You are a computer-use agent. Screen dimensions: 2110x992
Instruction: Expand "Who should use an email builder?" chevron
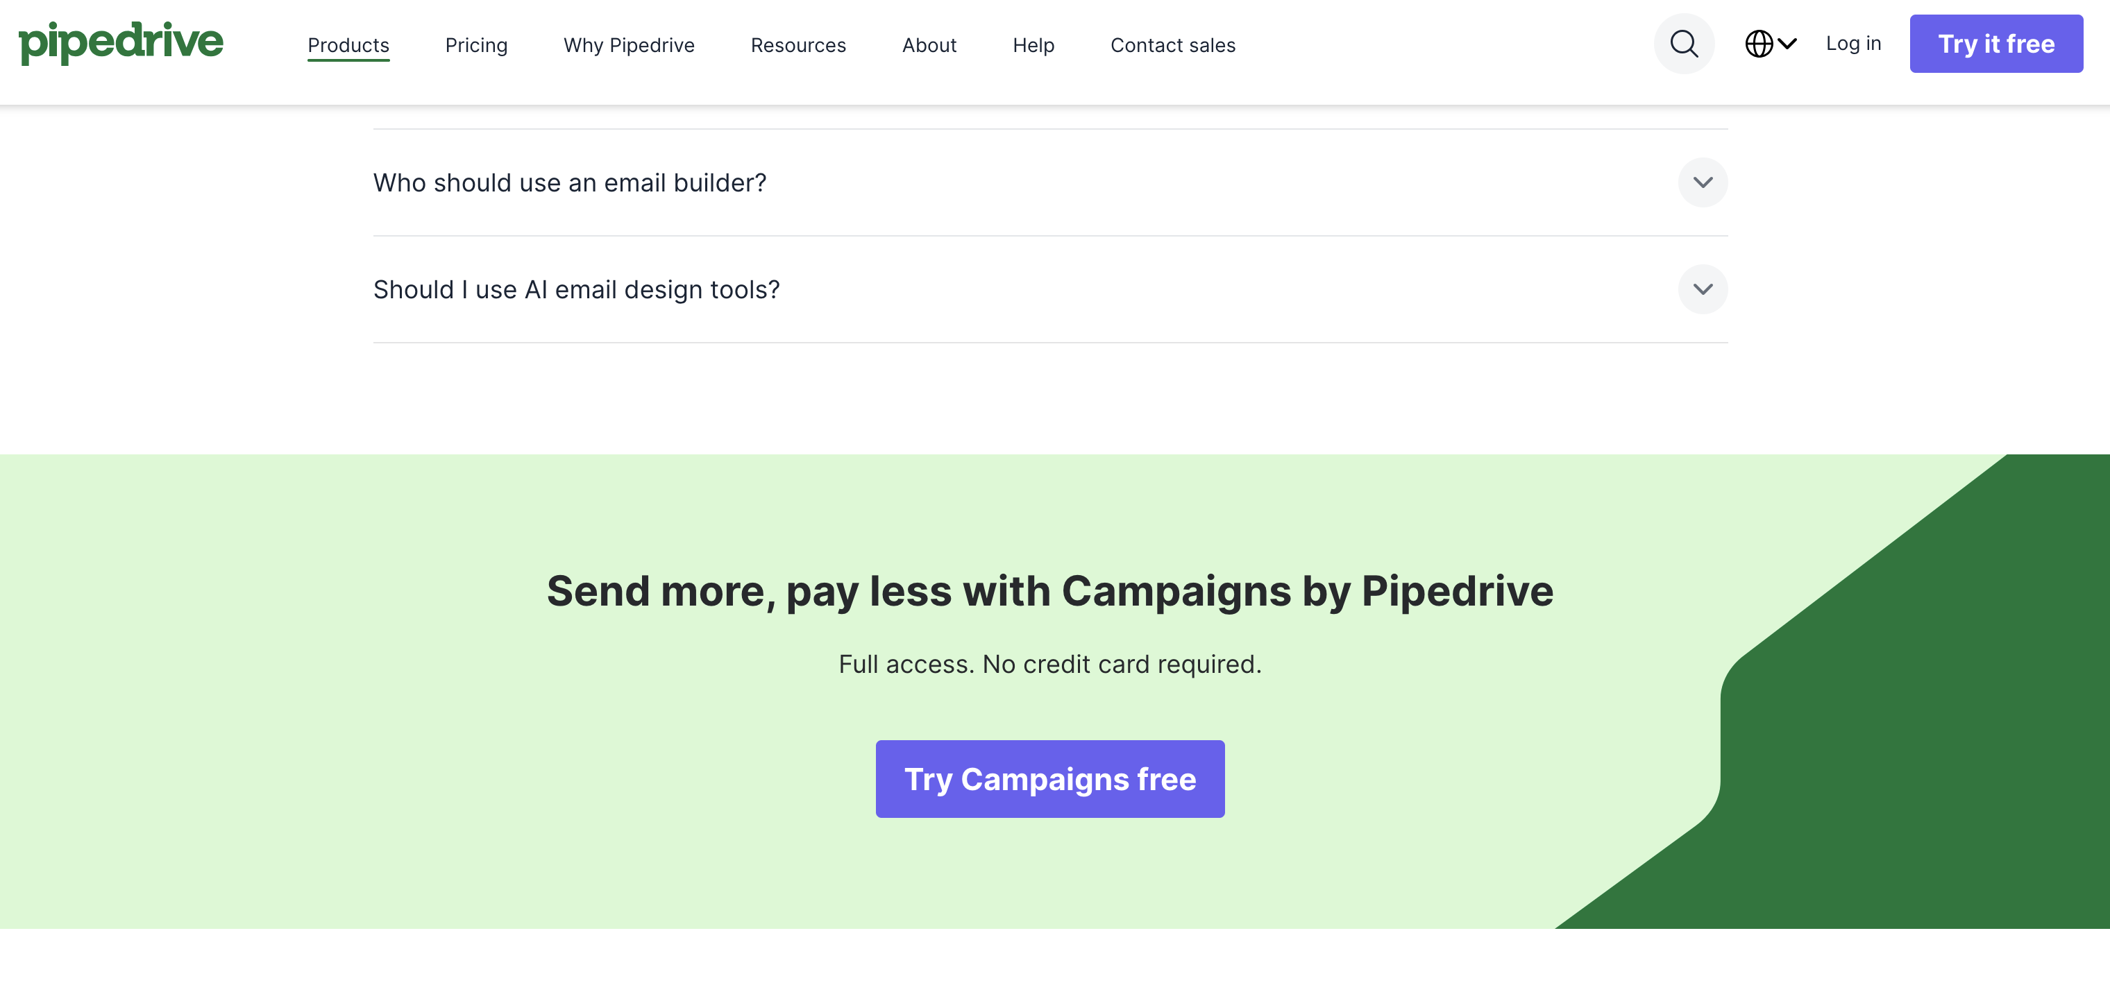click(x=1702, y=182)
